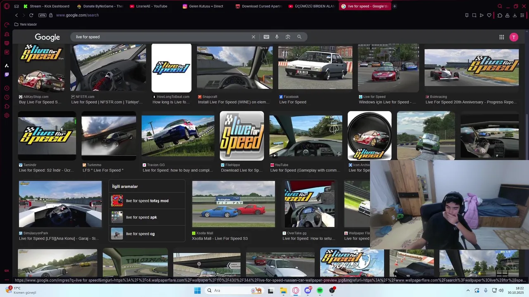Open the Yeni klasör bookmarks folder

26,24
